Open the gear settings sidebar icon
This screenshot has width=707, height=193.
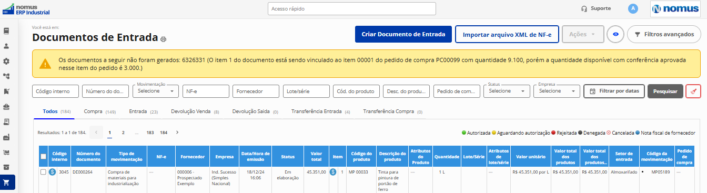coord(7,62)
